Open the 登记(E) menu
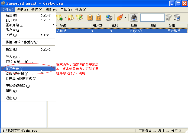188x133 pixels. point(22,10)
